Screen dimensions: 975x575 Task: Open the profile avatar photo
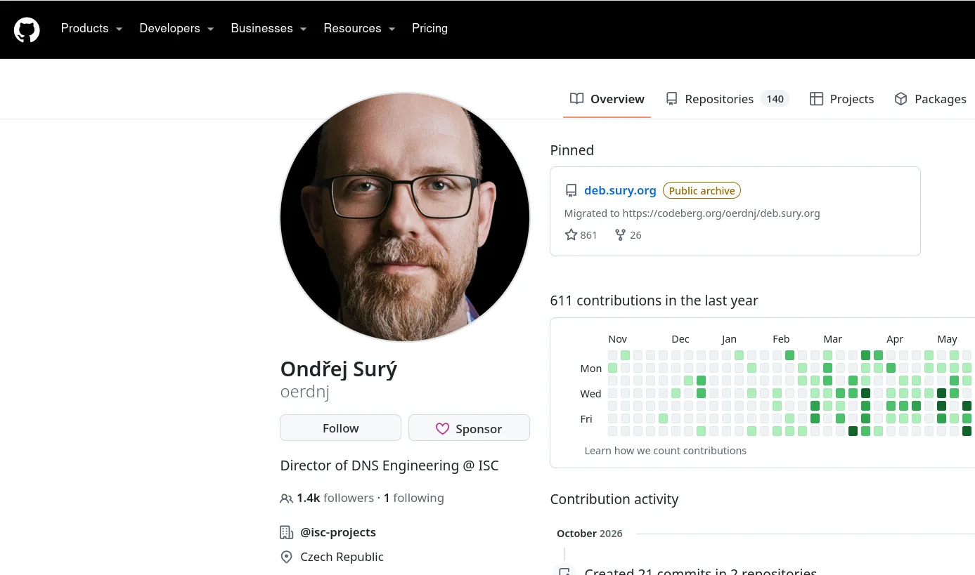pyautogui.click(x=405, y=217)
